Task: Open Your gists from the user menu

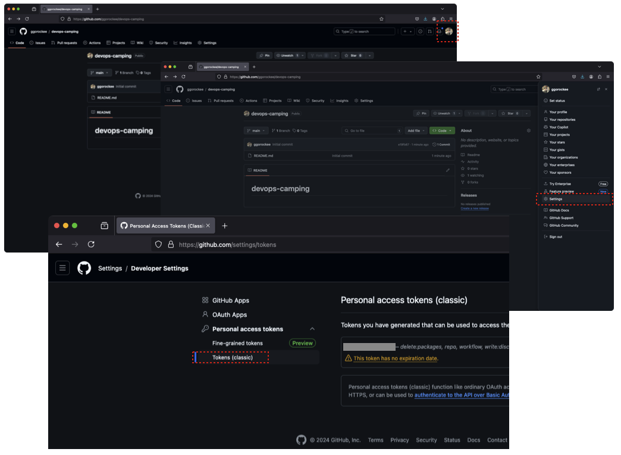Action: pos(557,150)
